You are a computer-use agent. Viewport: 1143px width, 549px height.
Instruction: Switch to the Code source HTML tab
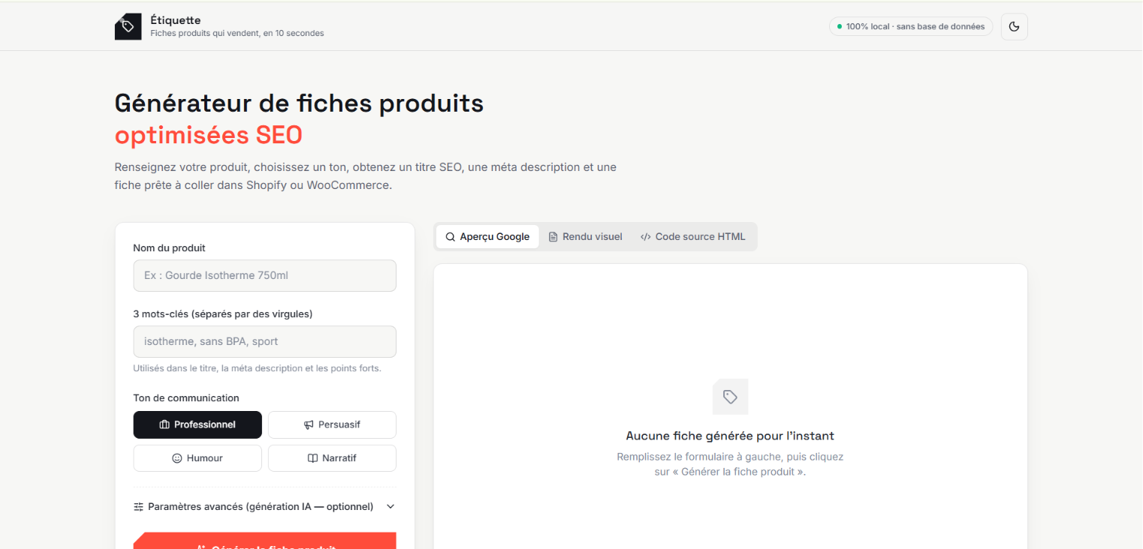pyautogui.click(x=693, y=237)
